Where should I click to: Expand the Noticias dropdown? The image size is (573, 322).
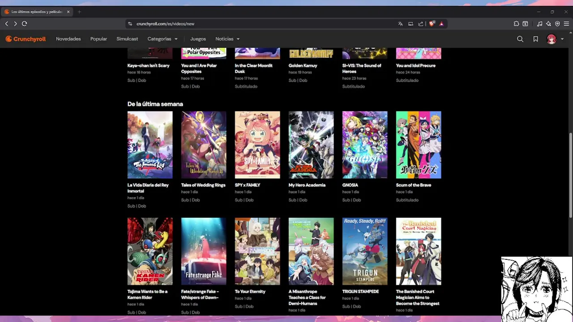[x=227, y=39]
